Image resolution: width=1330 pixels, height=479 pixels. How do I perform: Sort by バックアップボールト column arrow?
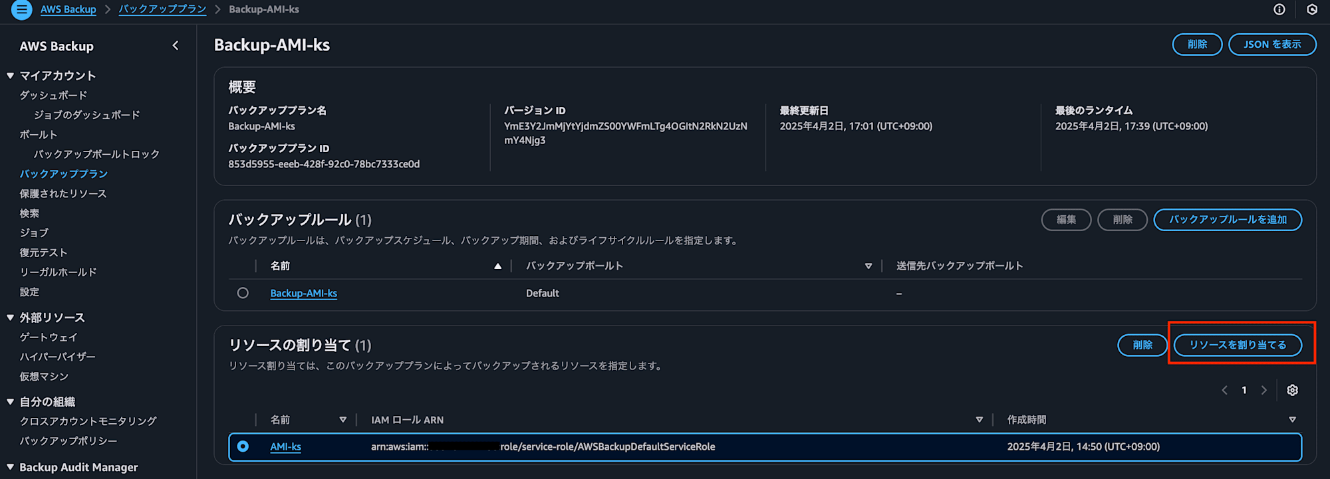(x=868, y=266)
